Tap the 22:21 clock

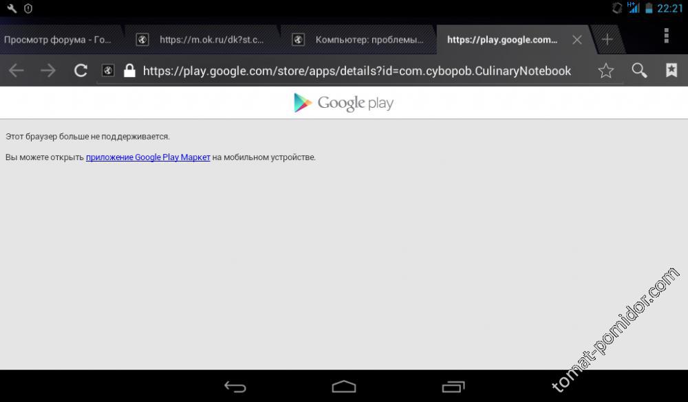[x=670, y=8]
